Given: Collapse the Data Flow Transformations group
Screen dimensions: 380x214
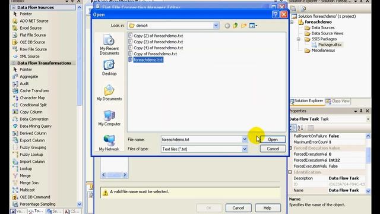Looking at the screenshot, I should [14, 63].
